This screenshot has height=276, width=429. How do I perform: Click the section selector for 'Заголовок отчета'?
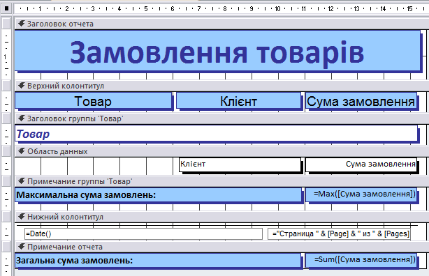coord(6,24)
